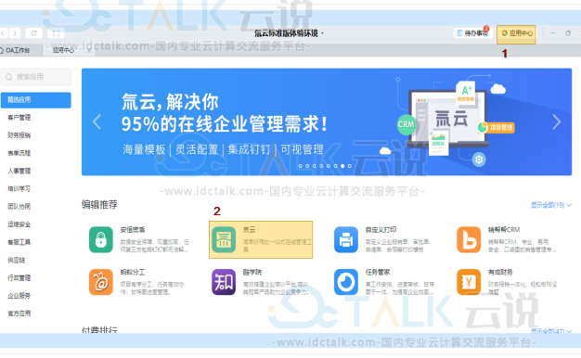
Task: Open the 有成财务 orange Y app icon
Action: 469,282
